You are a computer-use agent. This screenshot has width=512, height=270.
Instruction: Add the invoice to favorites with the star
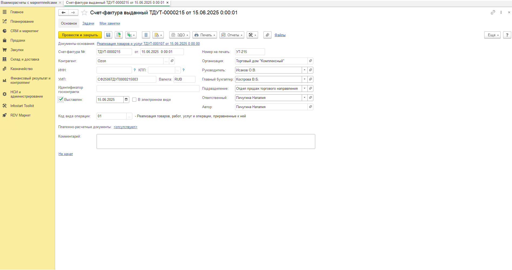point(84,12)
